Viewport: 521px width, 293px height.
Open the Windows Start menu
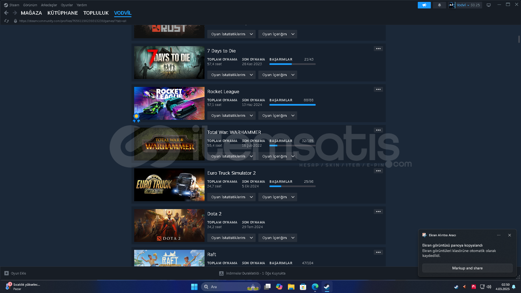pyautogui.click(x=194, y=287)
